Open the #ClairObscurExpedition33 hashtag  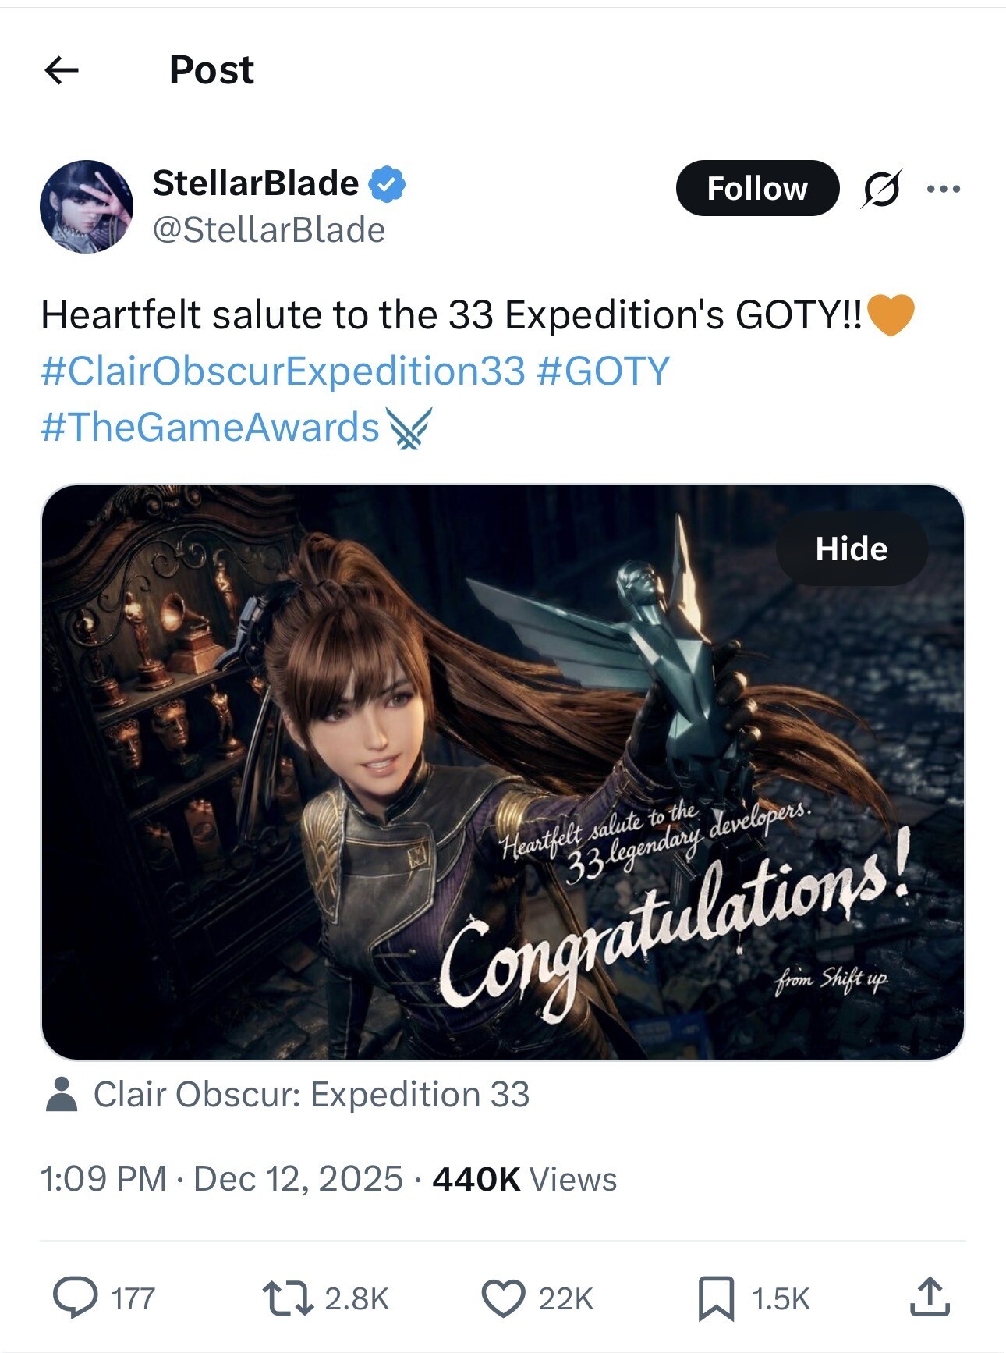pyautogui.click(x=283, y=371)
